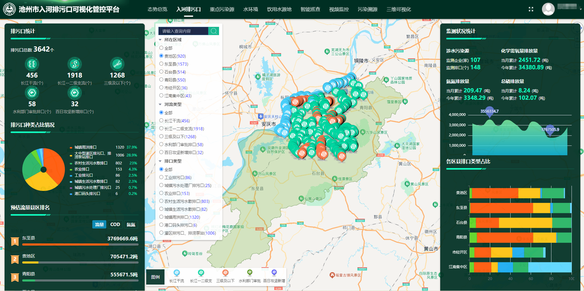Click the 丫山国家地质森林公园 marker

(x=387, y=80)
